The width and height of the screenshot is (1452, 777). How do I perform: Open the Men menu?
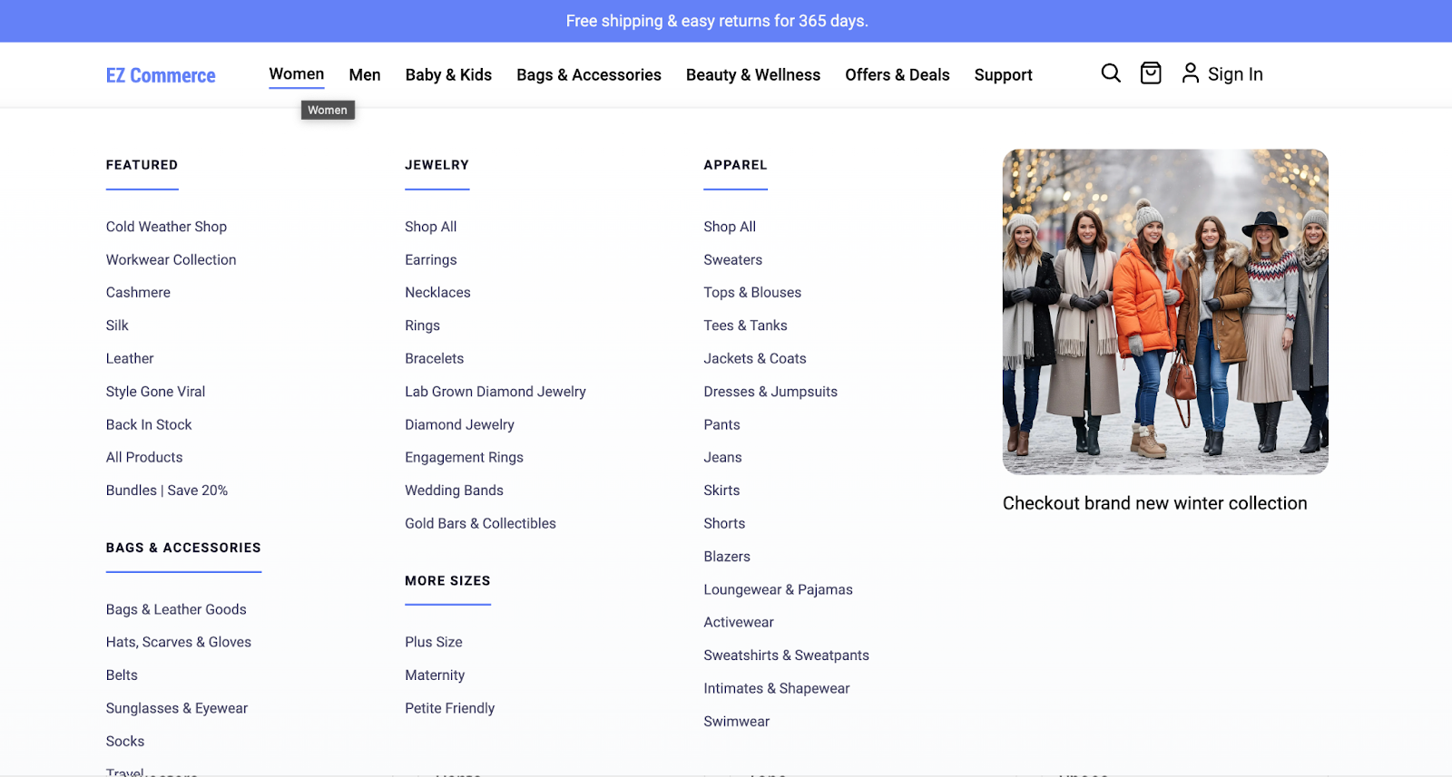pos(365,74)
